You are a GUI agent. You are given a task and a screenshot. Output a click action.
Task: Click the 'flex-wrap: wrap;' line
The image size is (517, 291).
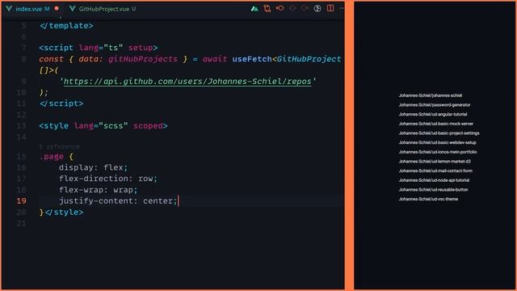pos(98,190)
